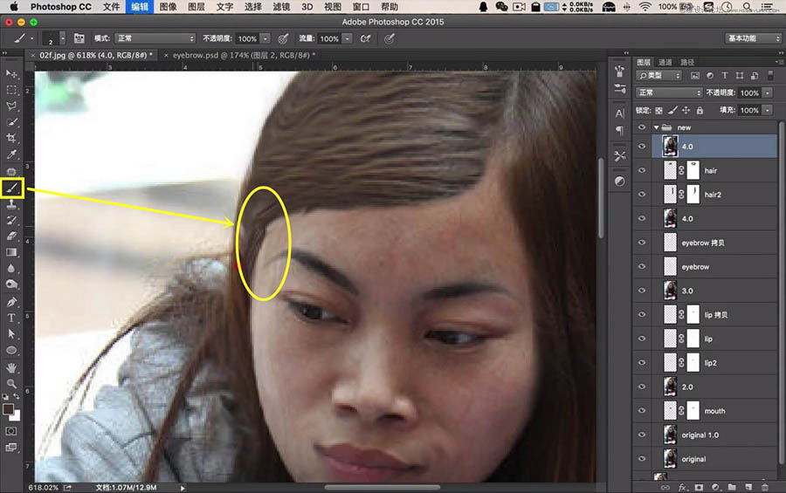The width and height of the screenshot is (786, 493).
Task: Hide the original layer
Action: click(642, 459)
